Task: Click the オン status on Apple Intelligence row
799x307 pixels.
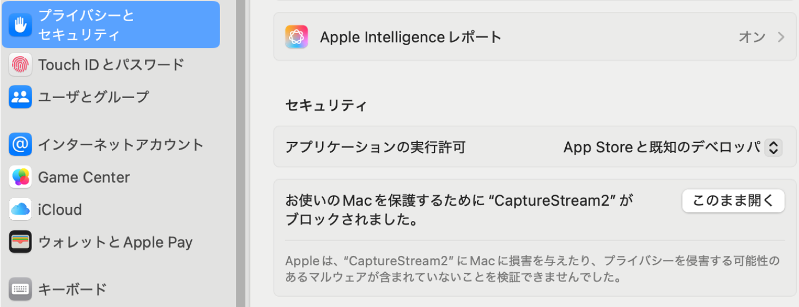Action: [x=752, y=38]
